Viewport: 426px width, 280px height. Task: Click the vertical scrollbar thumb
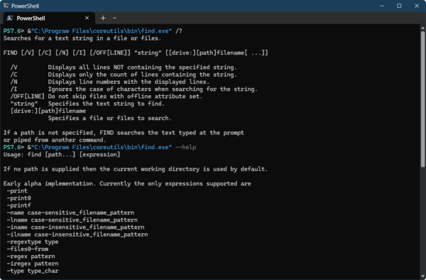coord(422,99)
